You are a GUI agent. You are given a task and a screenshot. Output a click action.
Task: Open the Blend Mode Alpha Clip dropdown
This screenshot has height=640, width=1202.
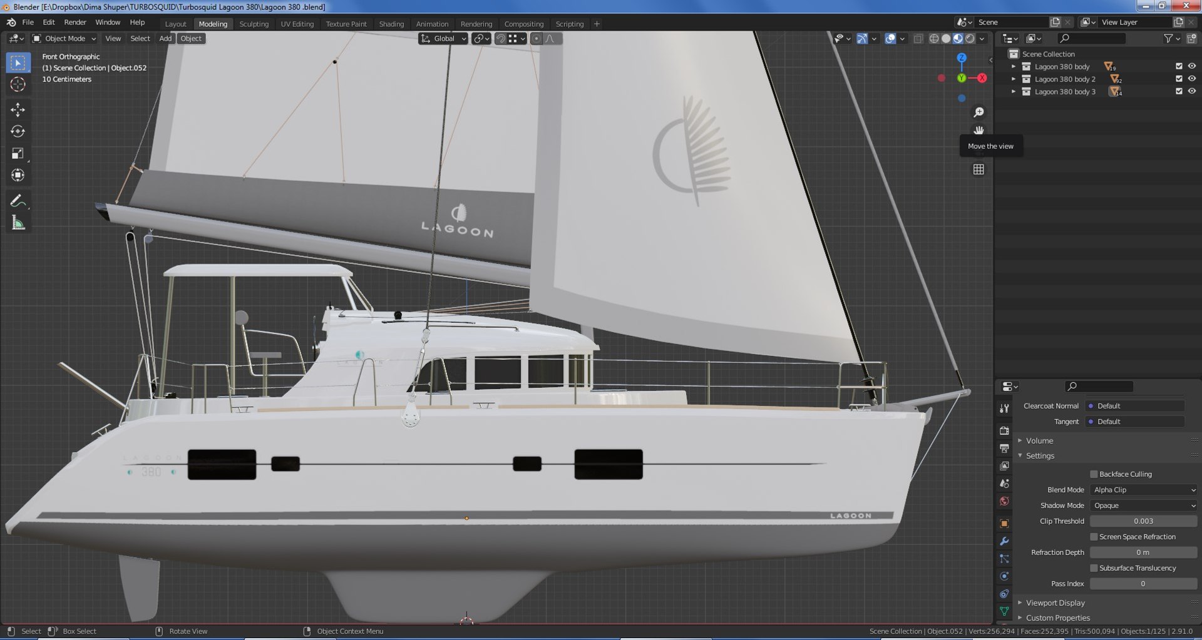coord(1144,490)
